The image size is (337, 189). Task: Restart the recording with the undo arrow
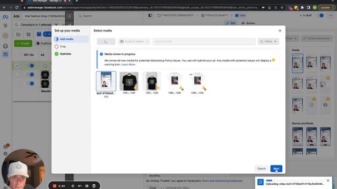(x=80, y=186)
